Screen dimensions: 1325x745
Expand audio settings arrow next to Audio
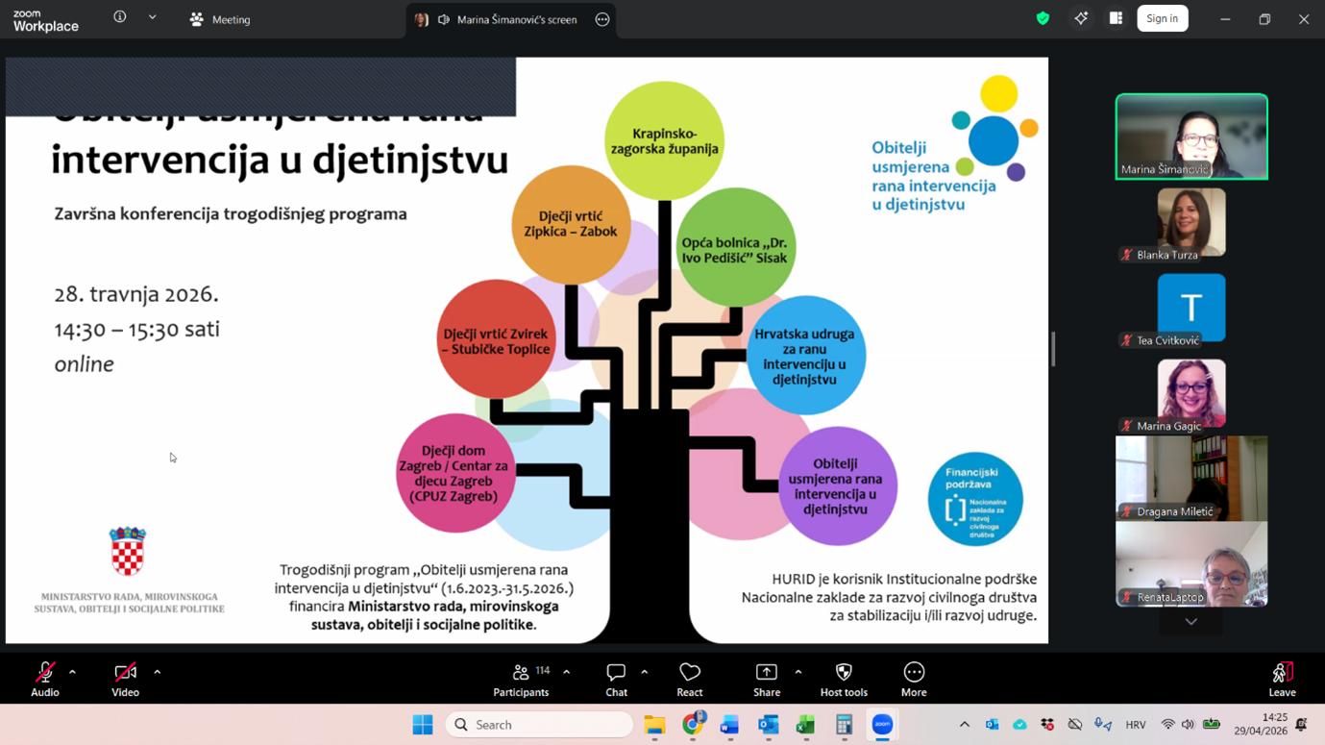[x=72, y=672]
